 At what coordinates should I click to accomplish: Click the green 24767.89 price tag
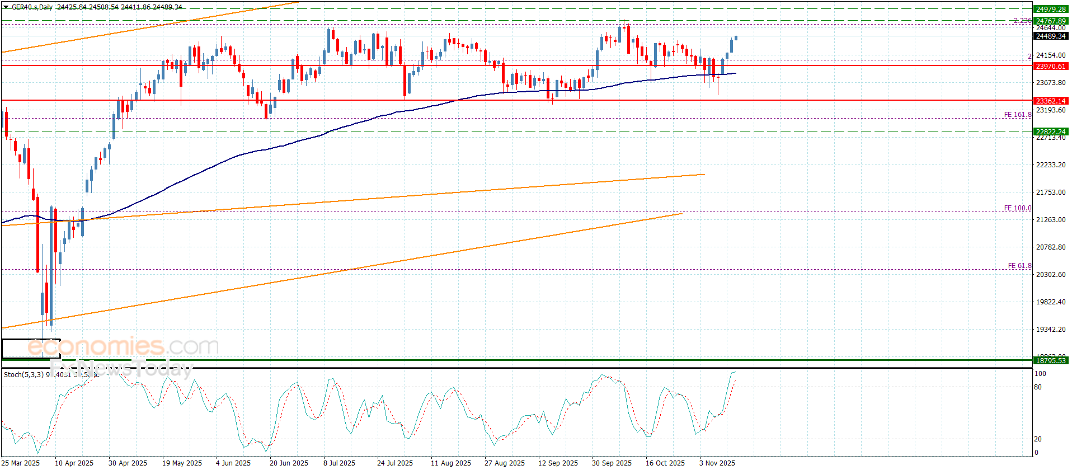click(1050, 21)
